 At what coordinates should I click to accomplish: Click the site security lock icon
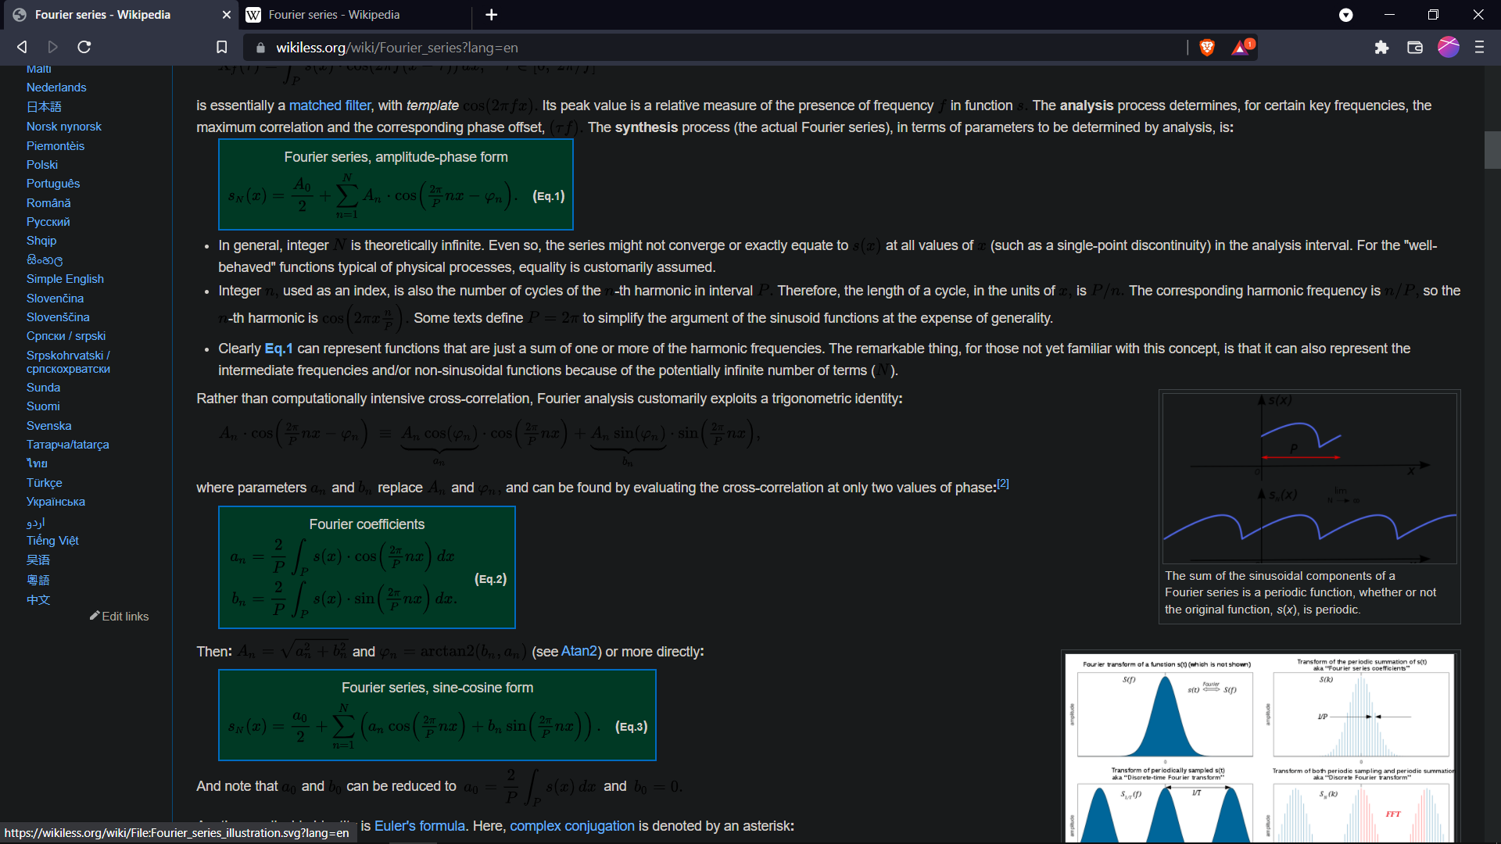point(260,47)
